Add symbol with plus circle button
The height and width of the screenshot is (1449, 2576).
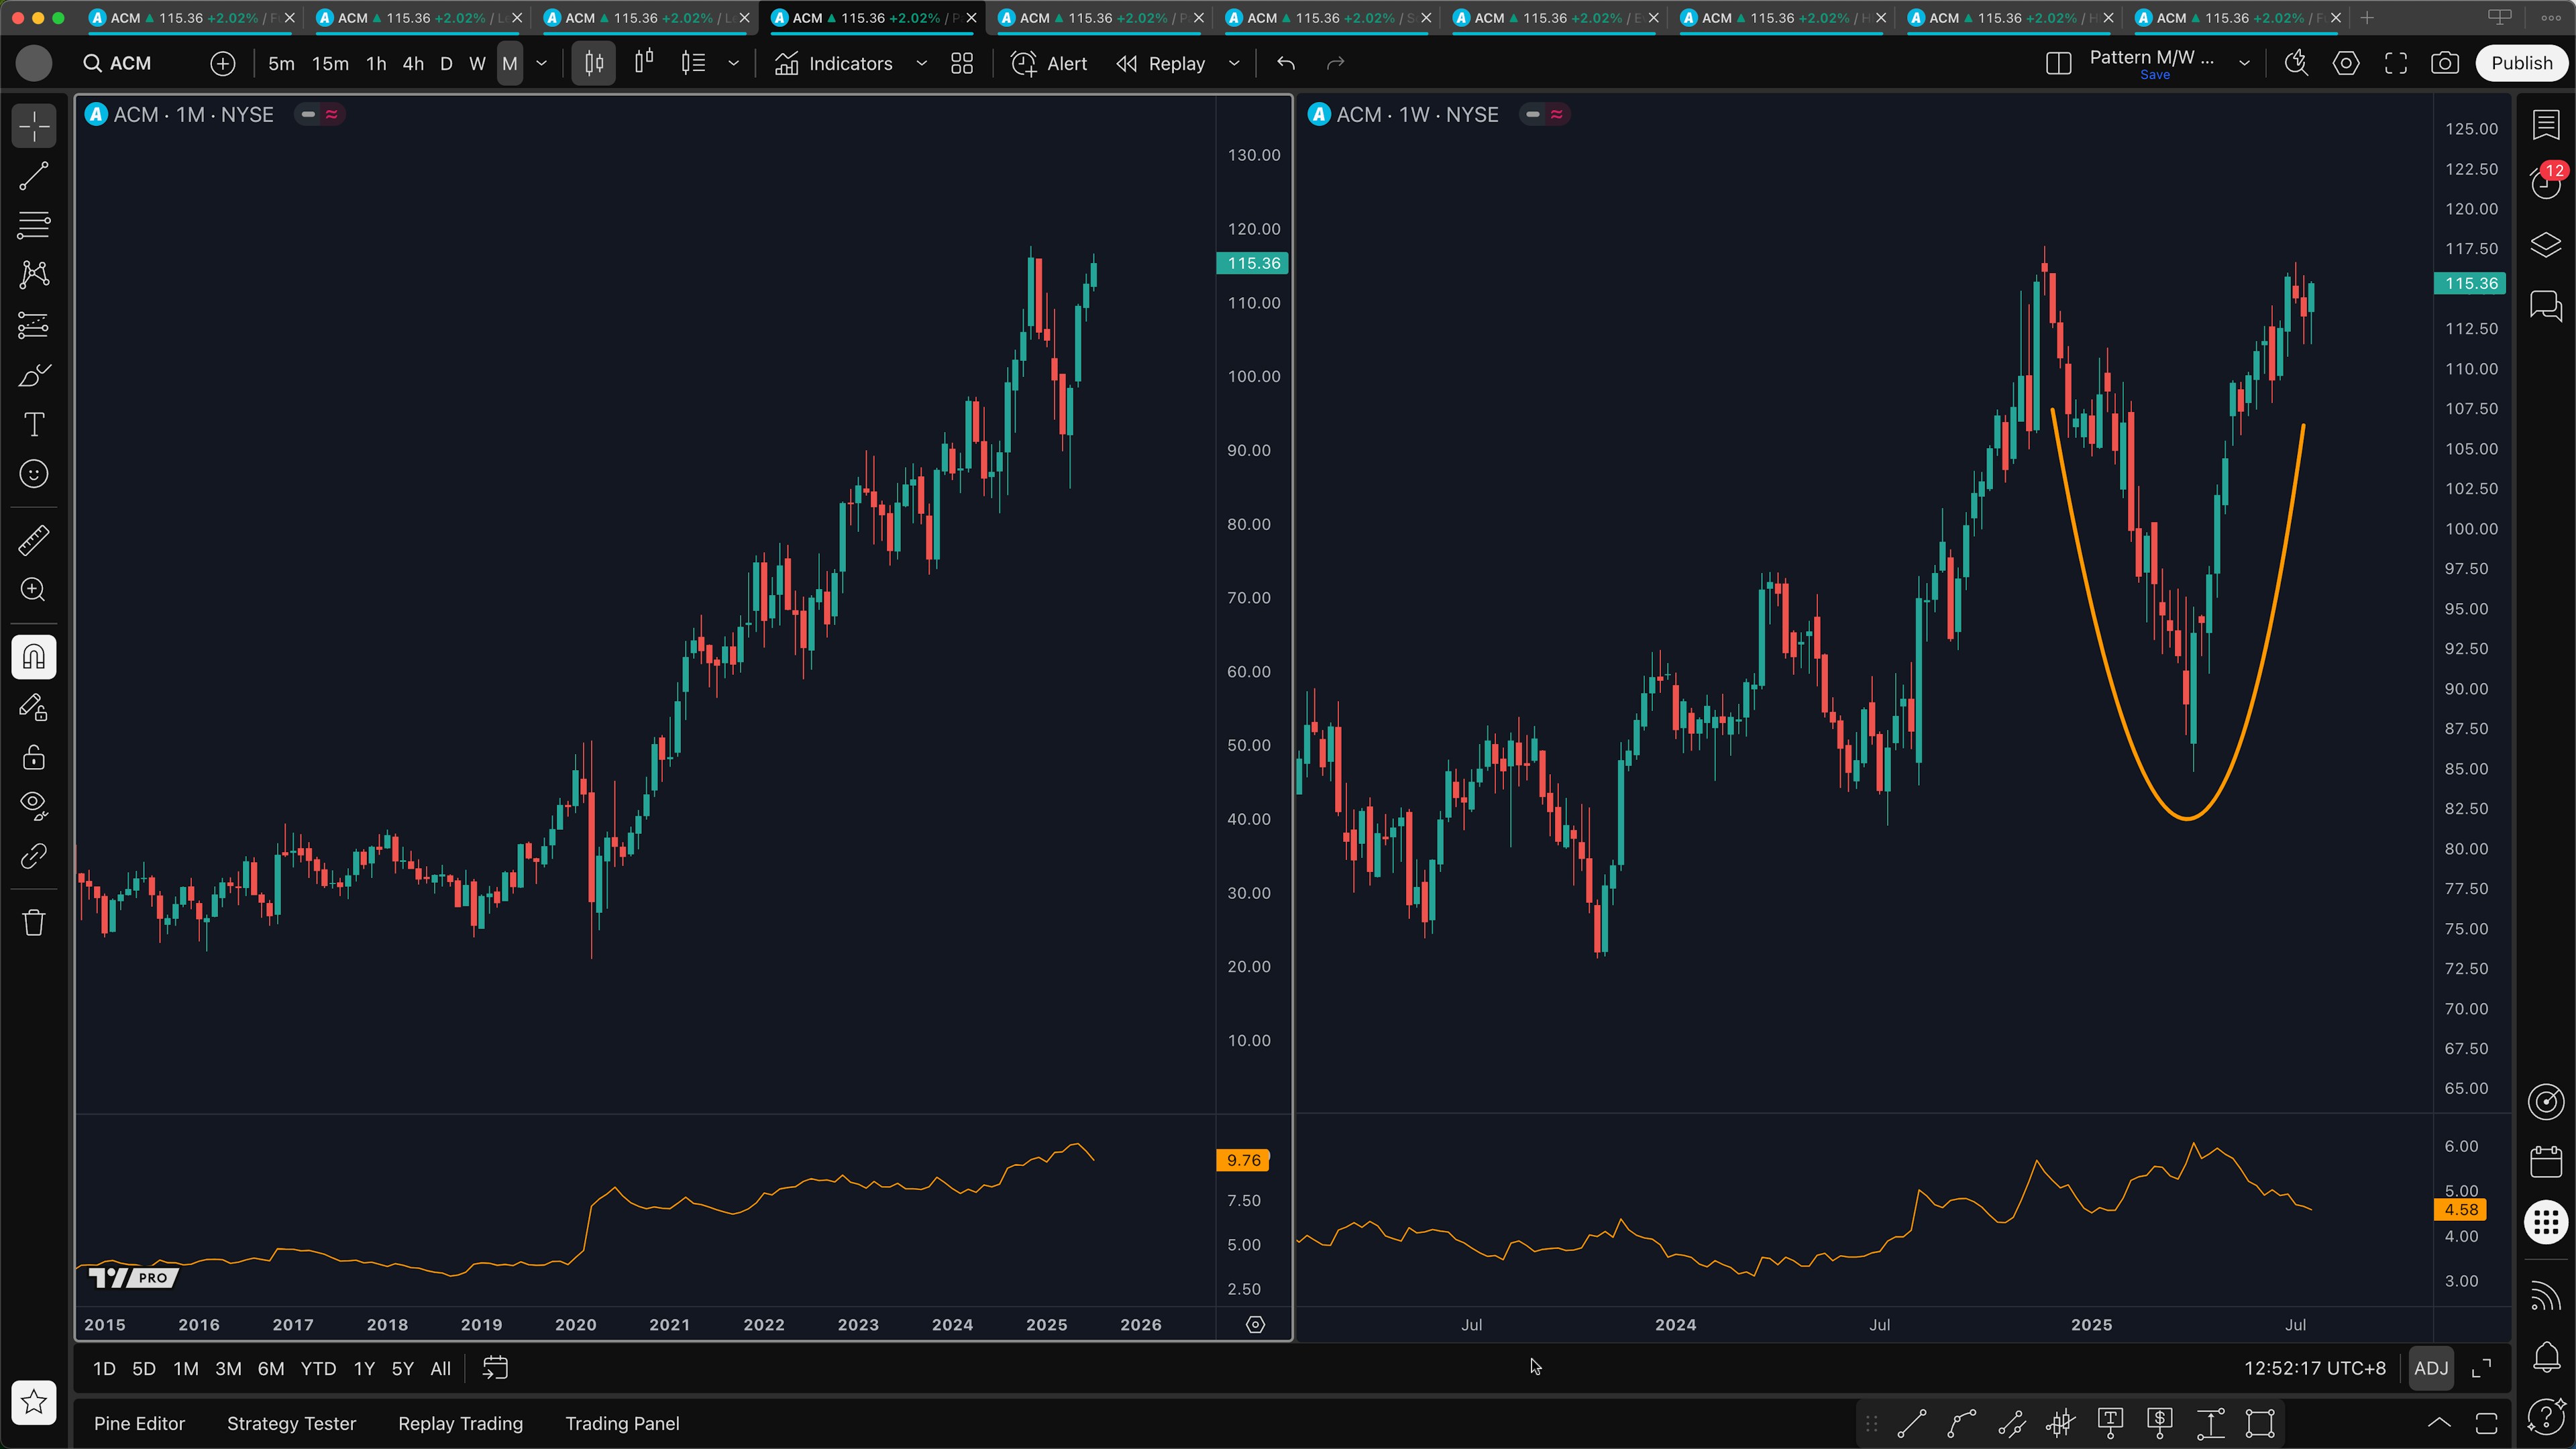tap(223, 63)
